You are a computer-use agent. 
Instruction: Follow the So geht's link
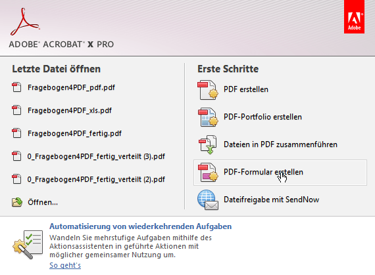(x=65, y=265)
